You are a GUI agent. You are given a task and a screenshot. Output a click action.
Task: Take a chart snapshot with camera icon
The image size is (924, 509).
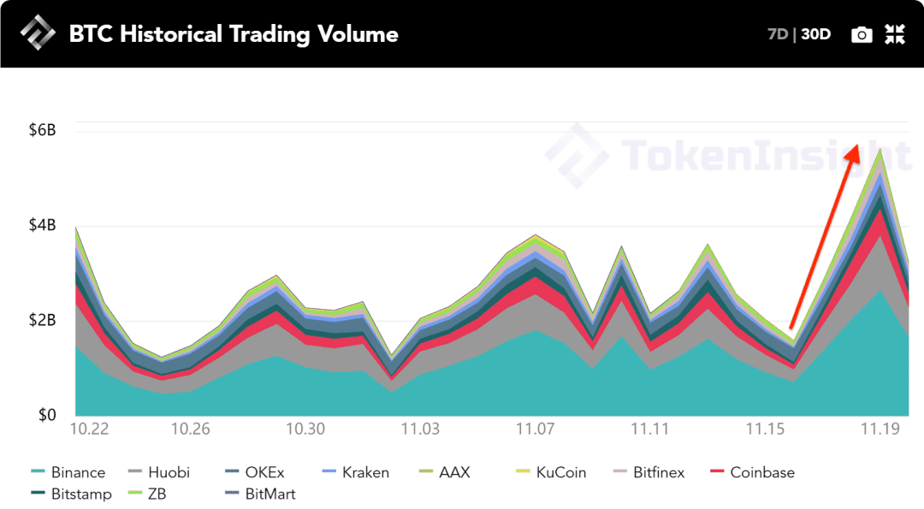click(x=862, y=35)
